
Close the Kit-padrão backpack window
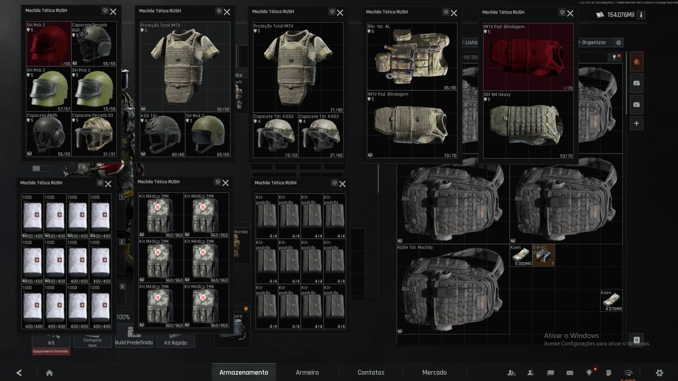(342, 183)
